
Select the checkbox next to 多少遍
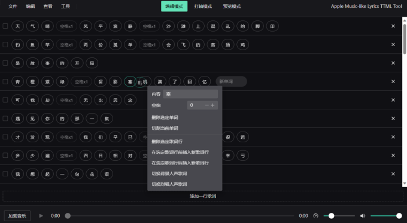point(5,155)
